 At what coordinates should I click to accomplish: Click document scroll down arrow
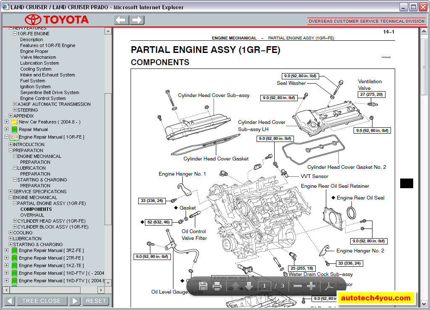click(x=424, y=304)
